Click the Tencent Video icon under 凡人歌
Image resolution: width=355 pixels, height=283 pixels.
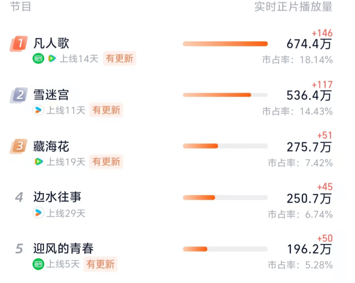[52, 58]
